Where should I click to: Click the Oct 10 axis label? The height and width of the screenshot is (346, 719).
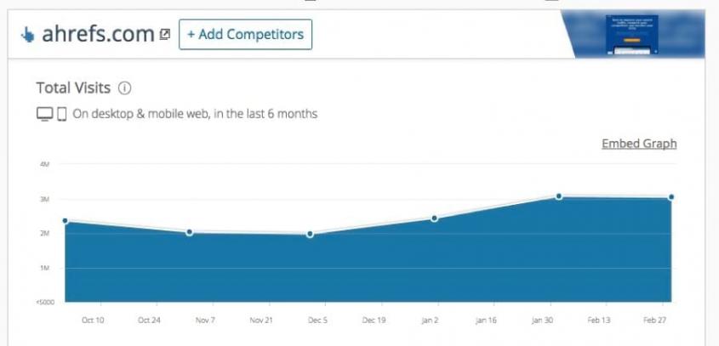point(93,320)
